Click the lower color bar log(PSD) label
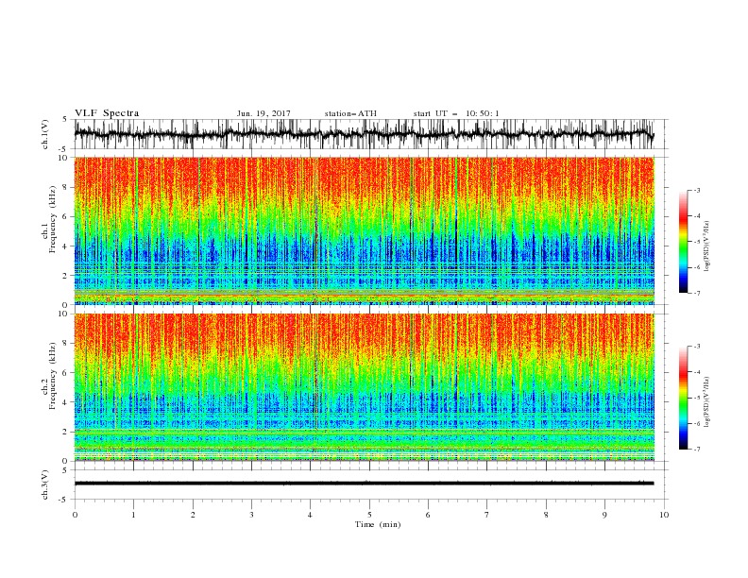Viewport: 748px width, 578px height. (x=707, y=402)
